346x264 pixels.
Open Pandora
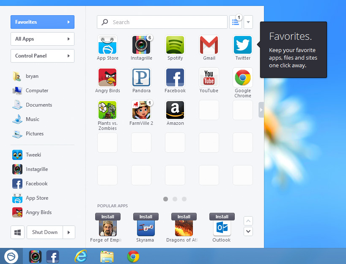tap(141, 77)
